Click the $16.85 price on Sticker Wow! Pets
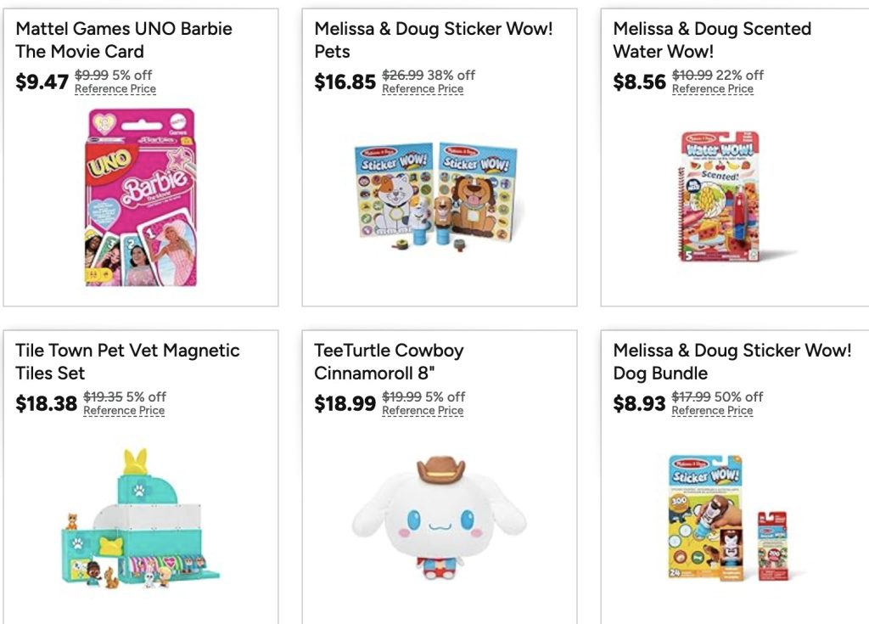 pos(345,82)
